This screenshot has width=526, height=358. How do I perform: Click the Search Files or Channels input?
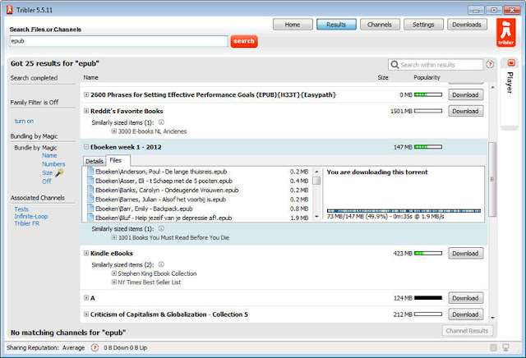click(118, 41)
